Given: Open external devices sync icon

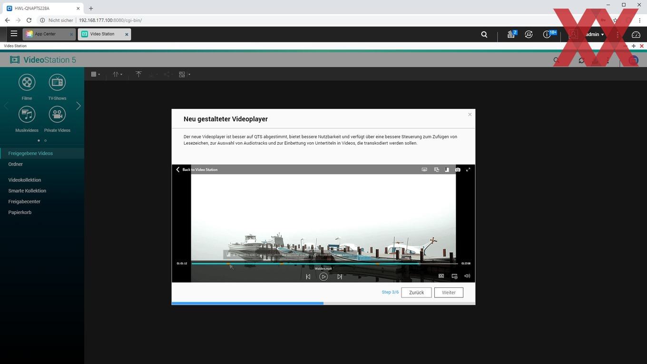Looking at the screenshot, I should pos(529,34).
